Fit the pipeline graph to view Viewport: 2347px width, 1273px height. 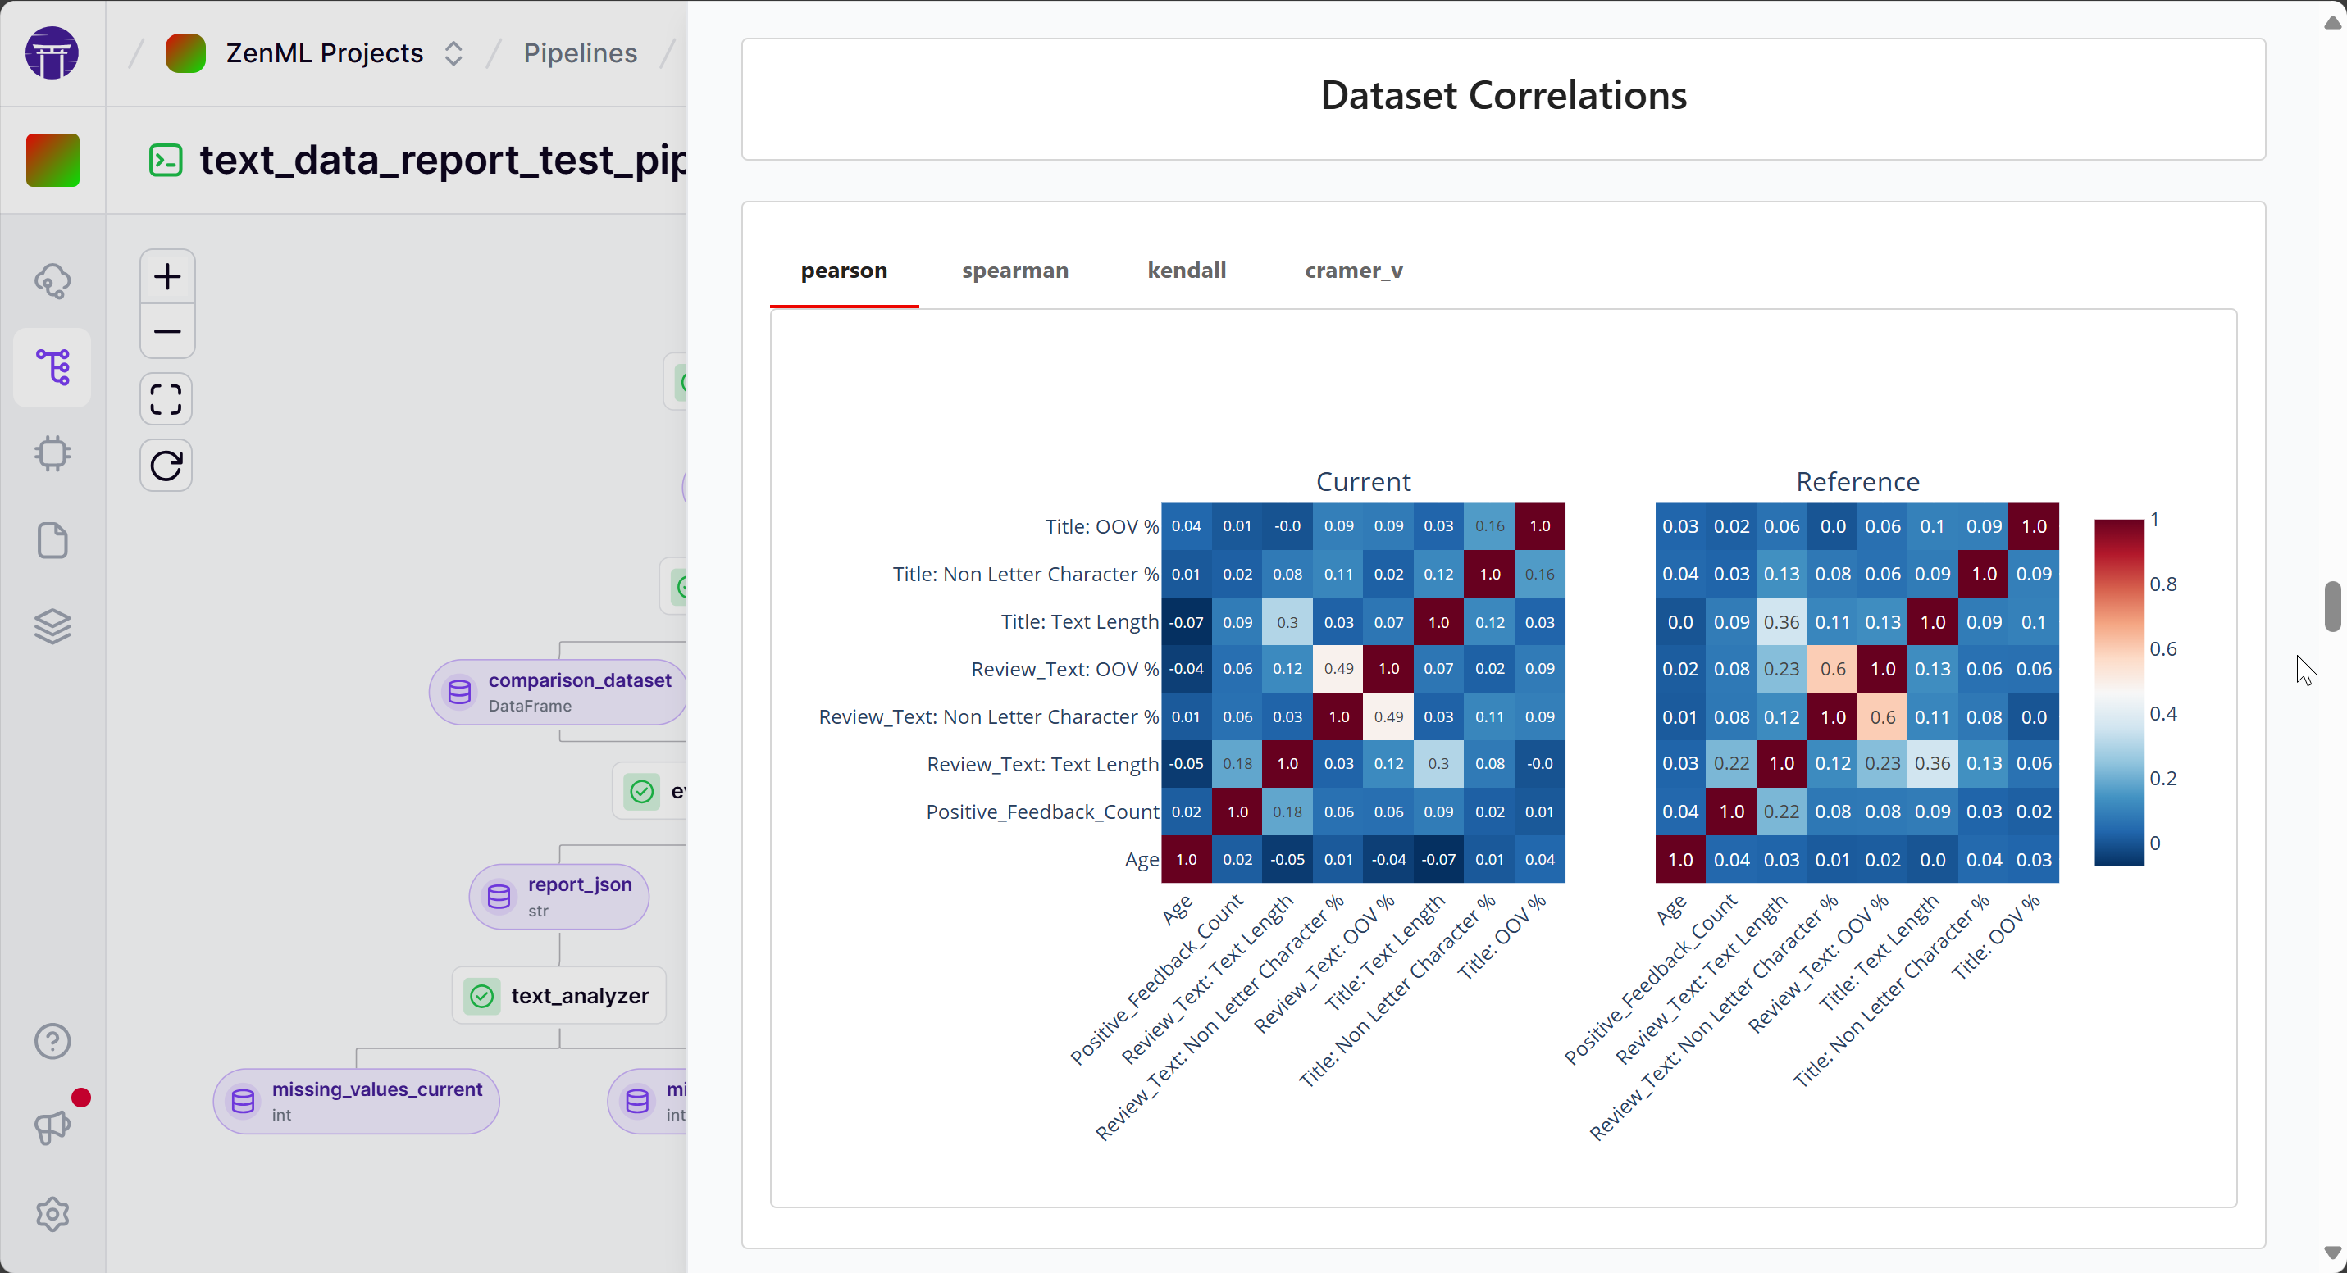[166, 399]
